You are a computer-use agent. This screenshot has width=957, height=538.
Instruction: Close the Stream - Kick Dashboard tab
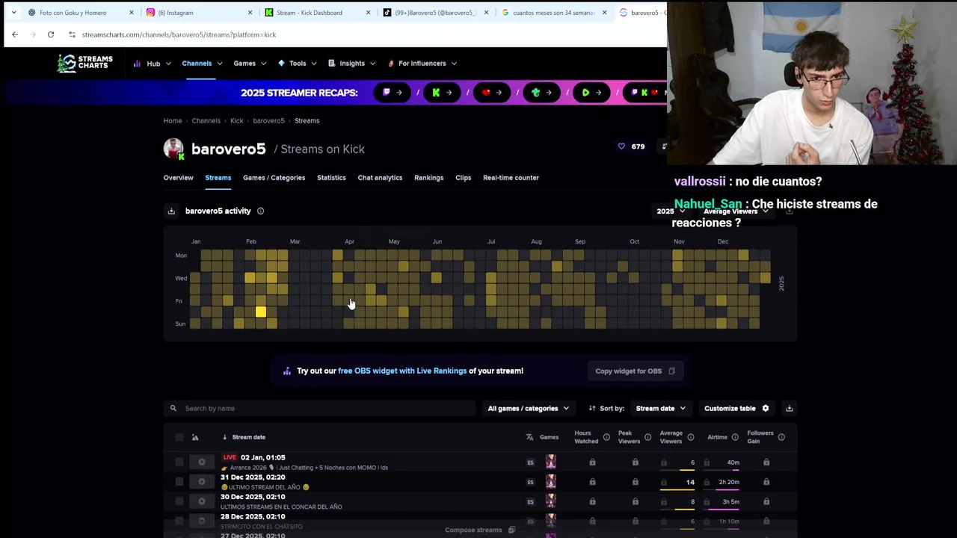(369, 13)
